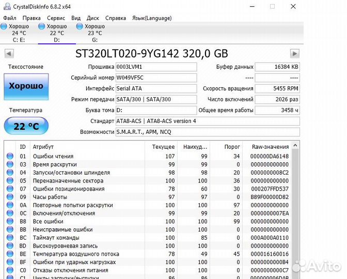Click the Стандарт field ATA8-ACS
The height and width of the screenshot is (279, 347).
(x=208, y=121)
